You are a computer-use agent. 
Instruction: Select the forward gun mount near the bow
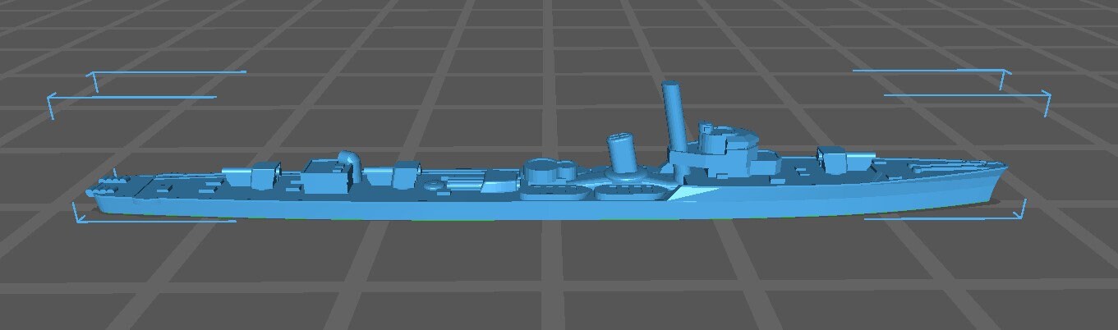click(831, 158)
